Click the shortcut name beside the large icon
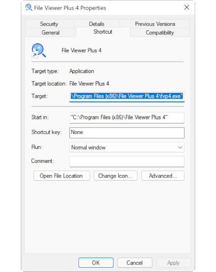The image size is (216, 272). coord(82,50)
